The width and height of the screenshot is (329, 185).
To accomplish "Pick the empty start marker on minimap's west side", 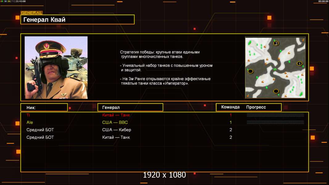I will [x=250, y=71].
